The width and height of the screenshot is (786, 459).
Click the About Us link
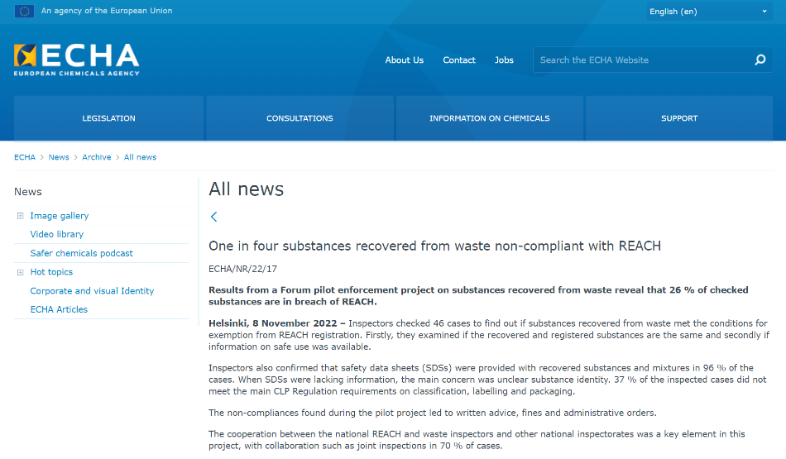pos(404,60)
